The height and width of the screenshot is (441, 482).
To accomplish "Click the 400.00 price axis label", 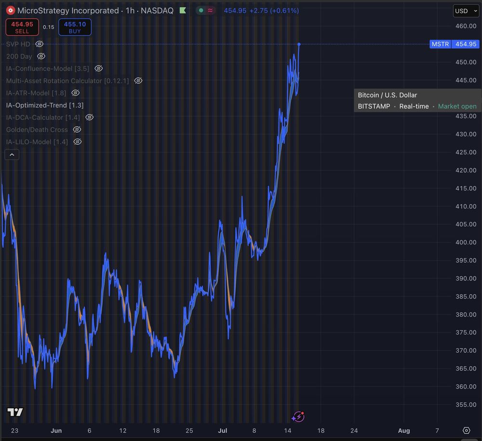I will (466, 242).
